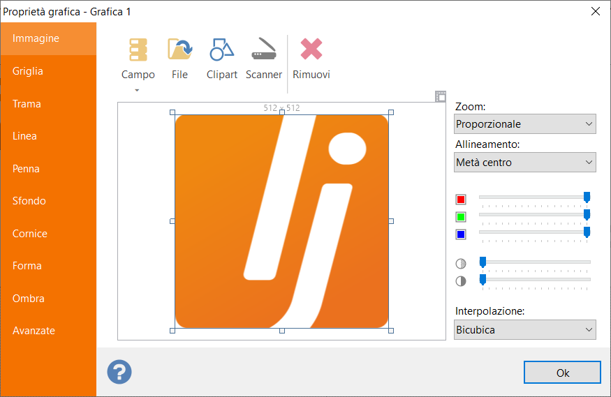Click the green channel color swatch
The height and width of the screenshot is (397, 611).
[461, 217]
